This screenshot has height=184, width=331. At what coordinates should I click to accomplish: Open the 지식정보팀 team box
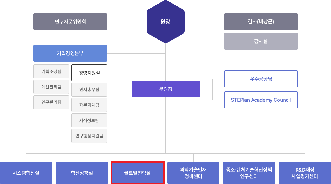pyautogui.click(x=89, y=120)
